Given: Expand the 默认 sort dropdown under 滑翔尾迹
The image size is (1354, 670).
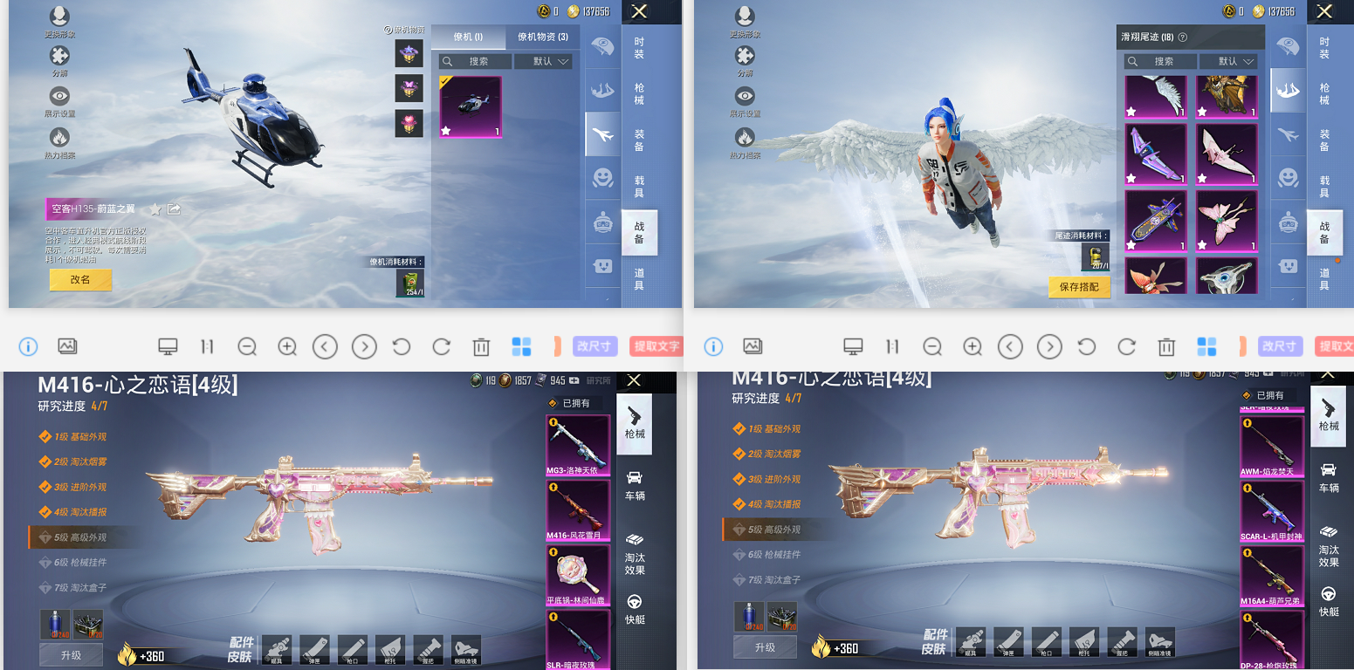Looking at the screenshot, I should [x=1228, y=61].
